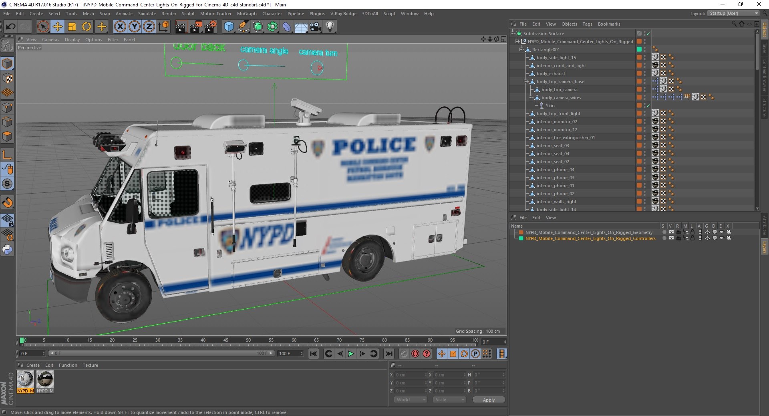Render active view with clapperboard icon
Screen dimensions: 769x416
(181, 27)
